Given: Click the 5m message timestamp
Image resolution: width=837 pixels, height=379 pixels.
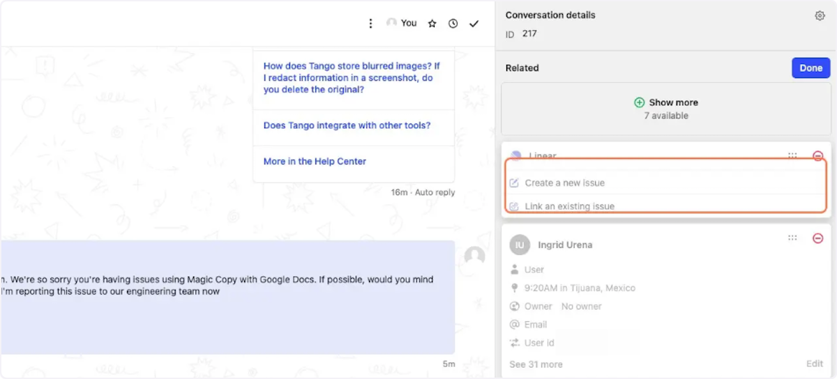Looking at the screenshot, I should click(448, 364).
